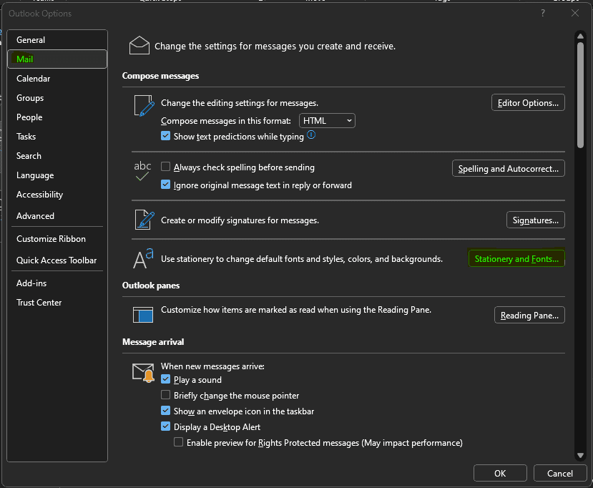Click the 'Outlook panes' section heading
The width and height of the screenshot is (593, 488).
pyautogui.click(x=151, y=286)
